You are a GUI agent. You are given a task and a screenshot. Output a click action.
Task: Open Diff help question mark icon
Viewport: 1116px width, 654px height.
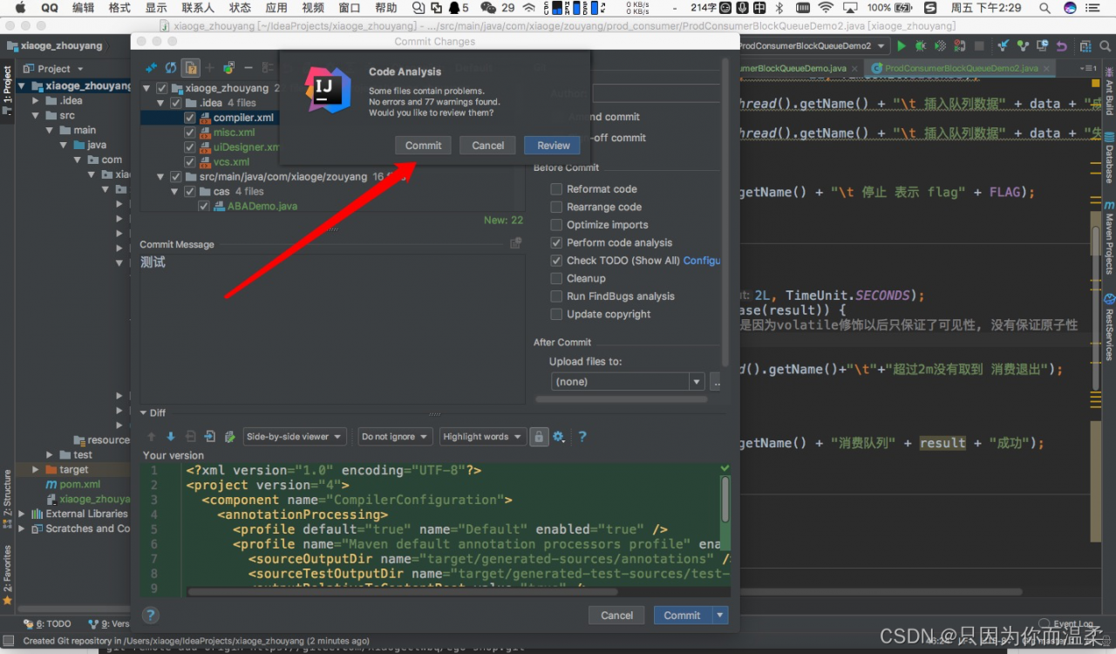582,437
